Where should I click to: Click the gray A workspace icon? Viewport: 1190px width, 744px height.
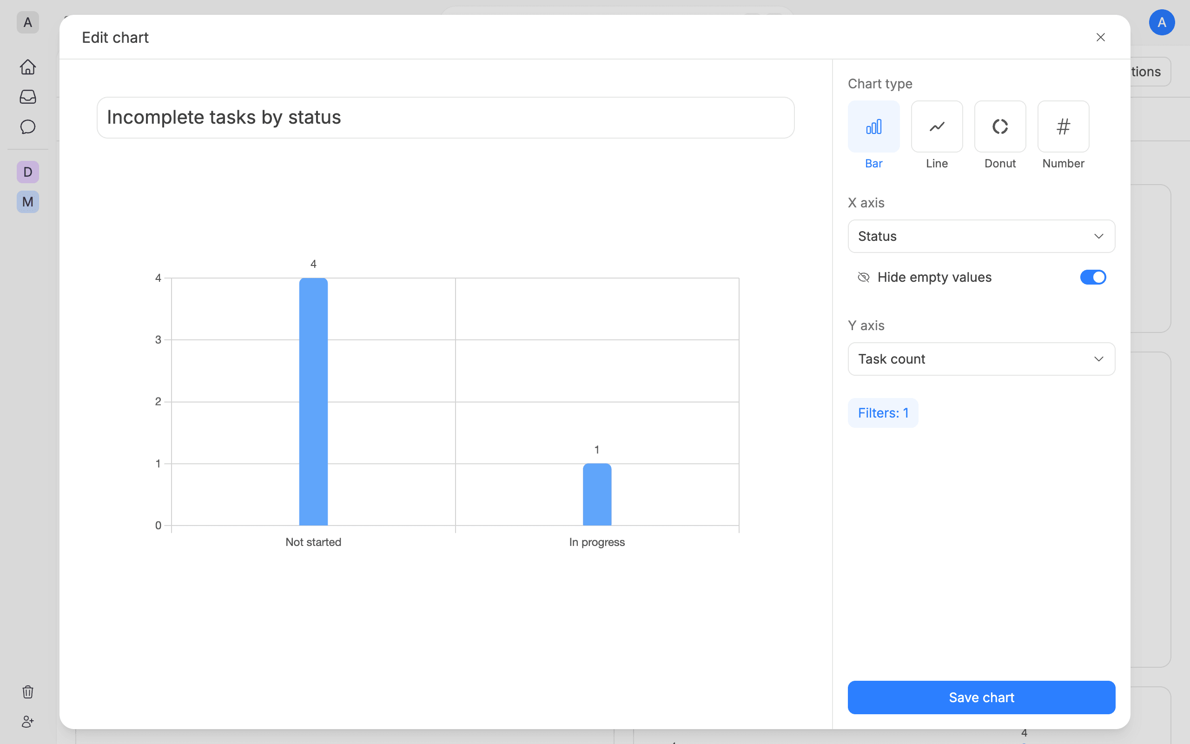(x=28, y=22)
